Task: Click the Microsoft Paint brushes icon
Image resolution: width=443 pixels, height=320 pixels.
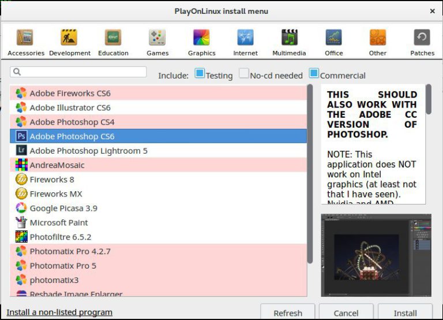Action: [21, 222]
